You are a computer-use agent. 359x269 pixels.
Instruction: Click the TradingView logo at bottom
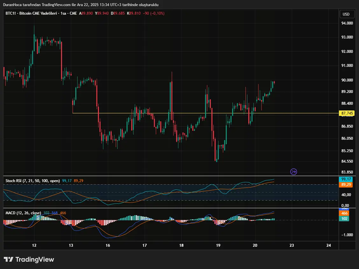coord(29,259)
